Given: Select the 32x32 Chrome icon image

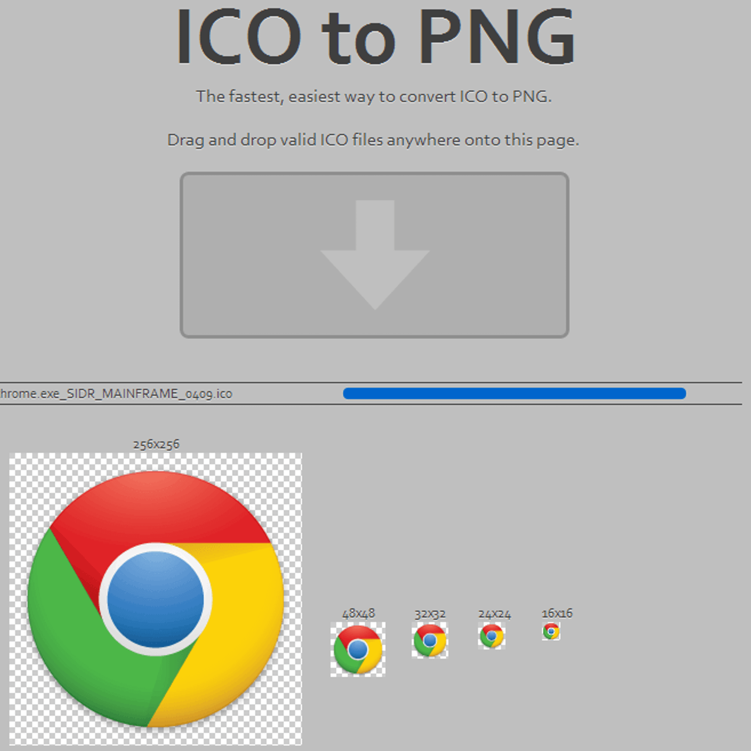Looking at the screenshot, I should [x=430, y=640].
